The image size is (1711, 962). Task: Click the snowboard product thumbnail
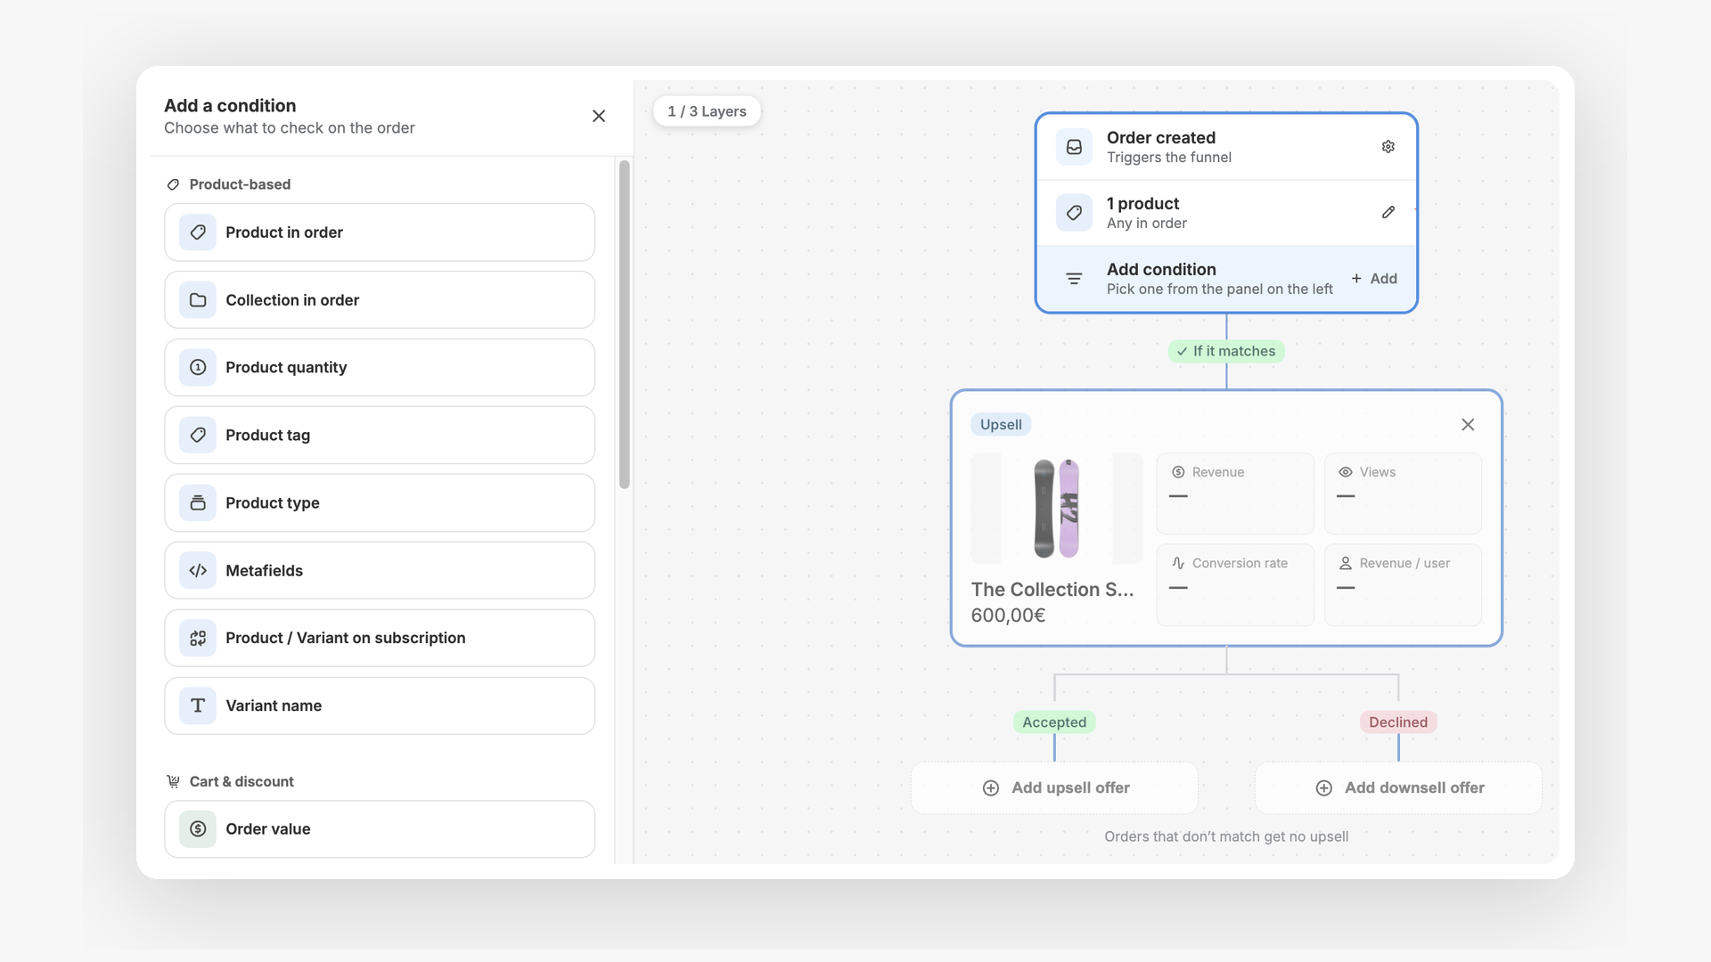(1056, 509)
